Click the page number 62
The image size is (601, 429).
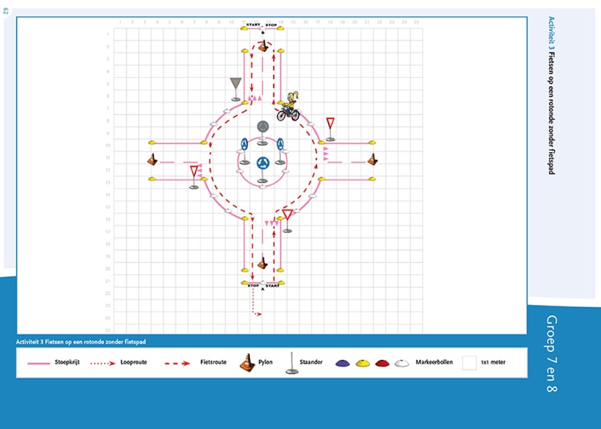(5, 11)
